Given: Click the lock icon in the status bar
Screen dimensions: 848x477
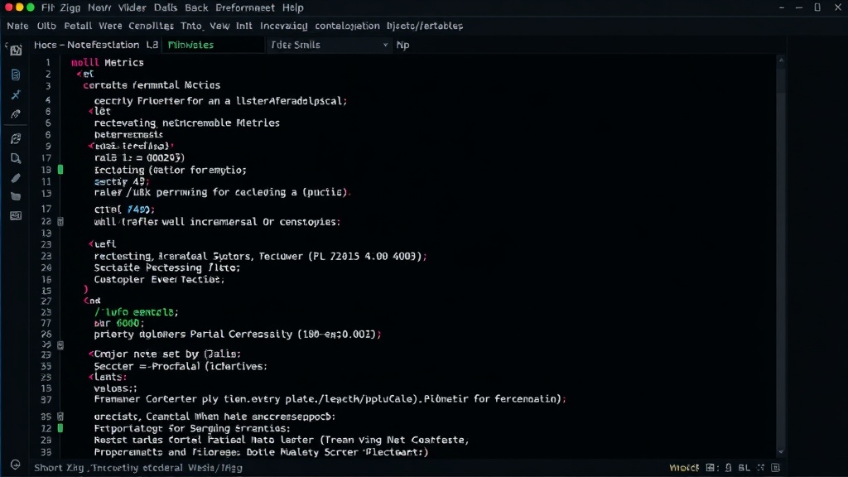Looking at the screenshot, I should (729, 468).
